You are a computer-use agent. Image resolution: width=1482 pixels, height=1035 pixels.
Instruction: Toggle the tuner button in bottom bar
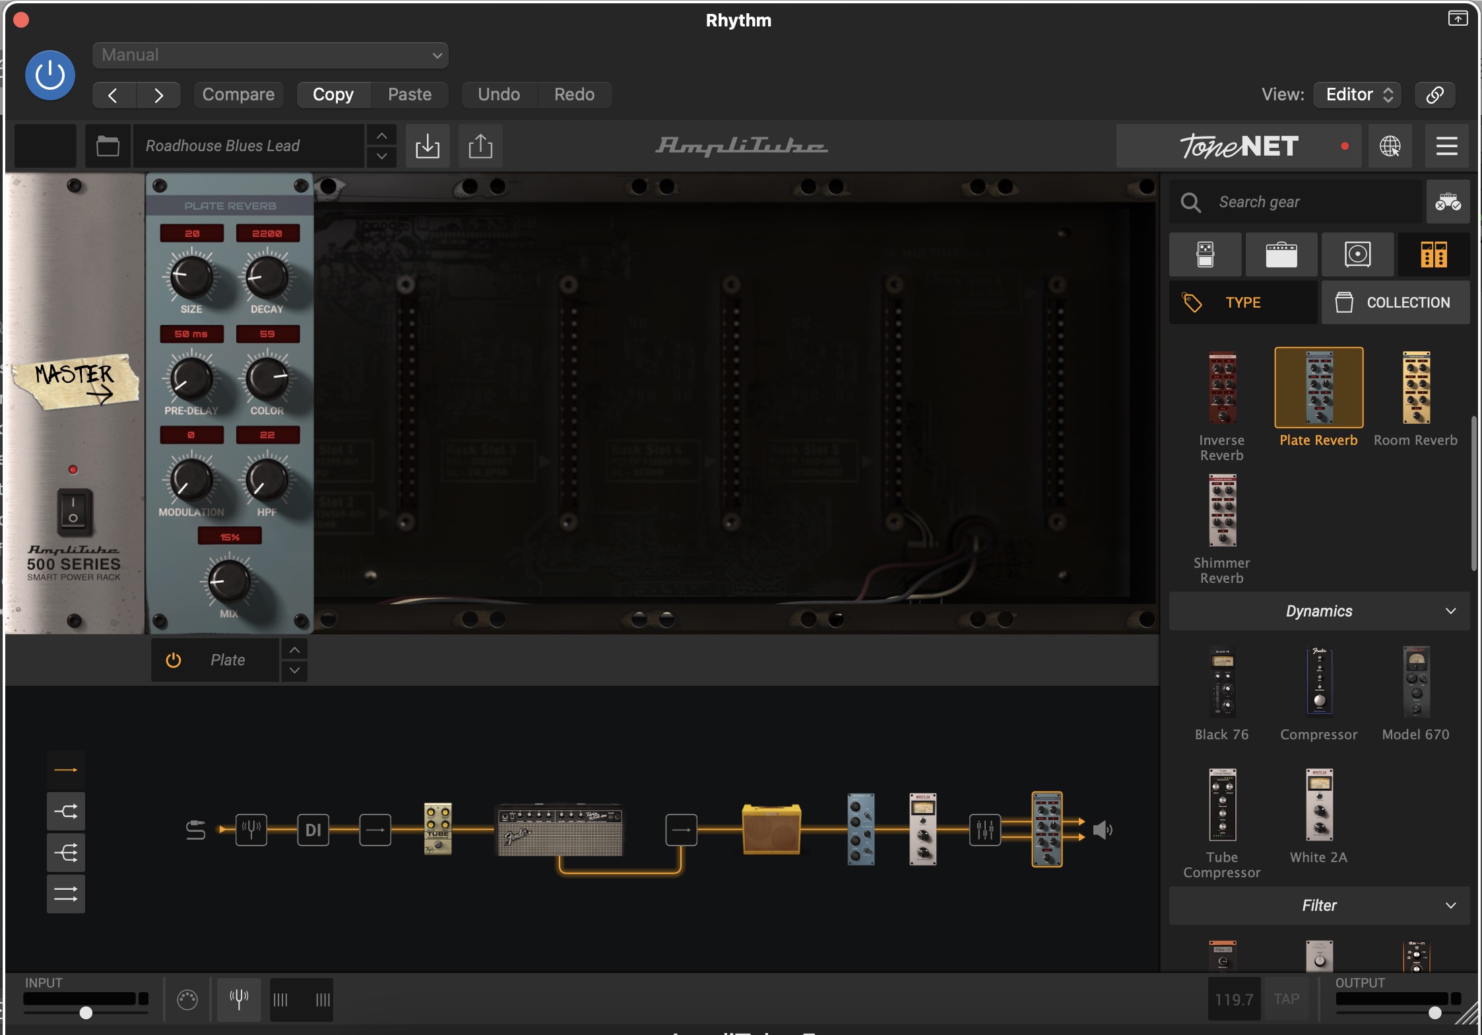click(239, 999)
